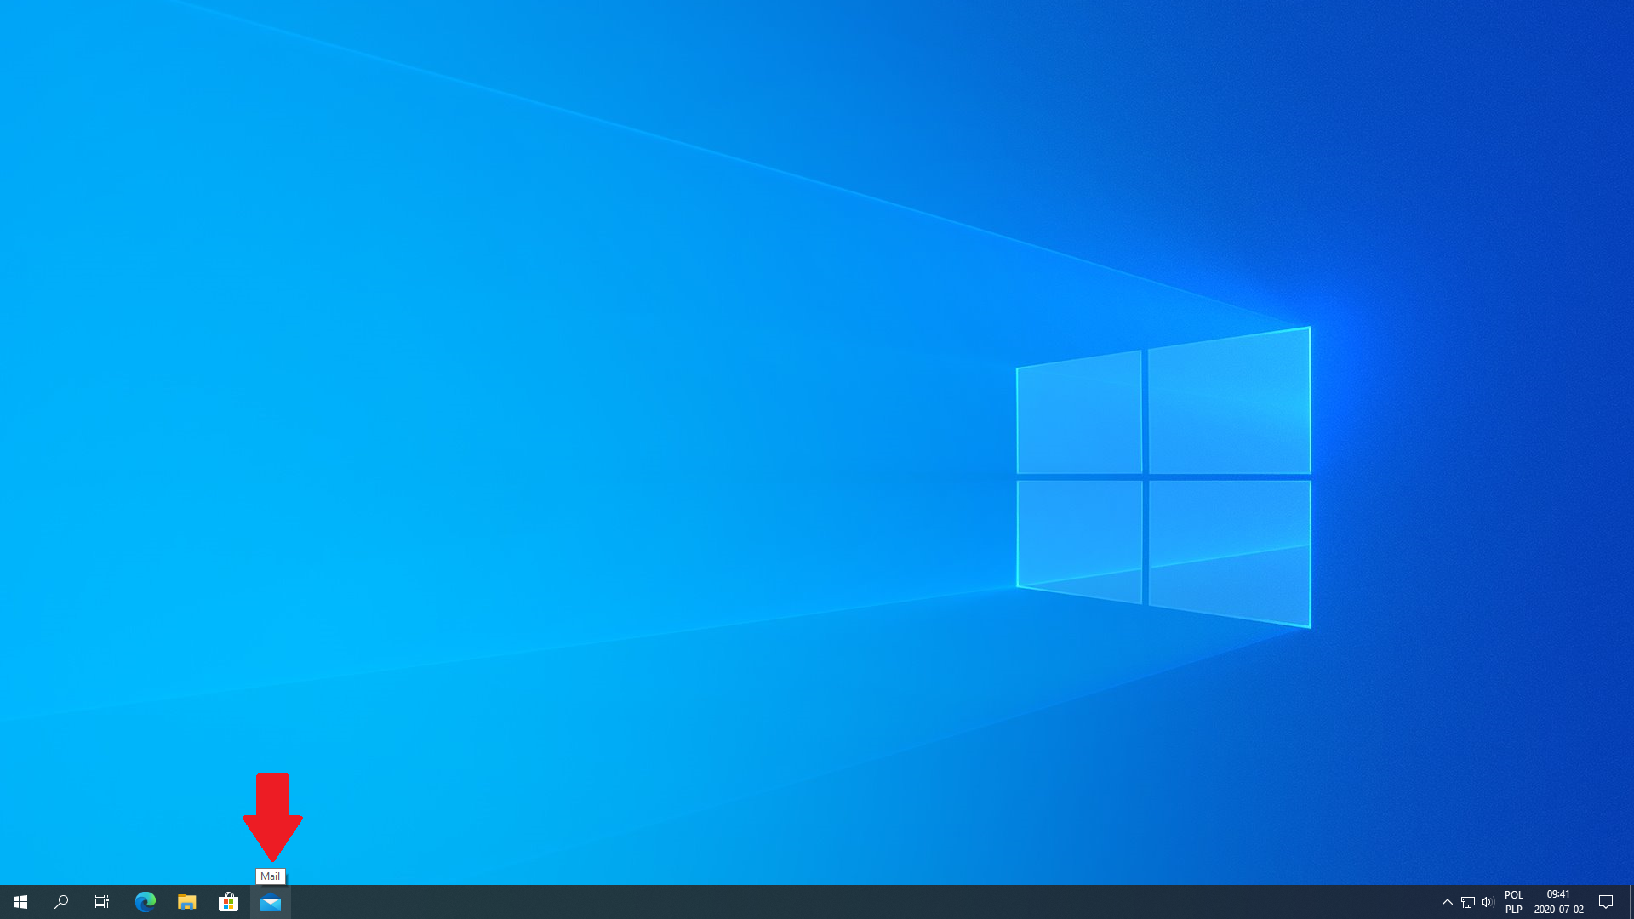Open Task View from the taskbar
The height and width of the screenshot is (919, 1634).
pyautogui.click(x=102, y=902)
